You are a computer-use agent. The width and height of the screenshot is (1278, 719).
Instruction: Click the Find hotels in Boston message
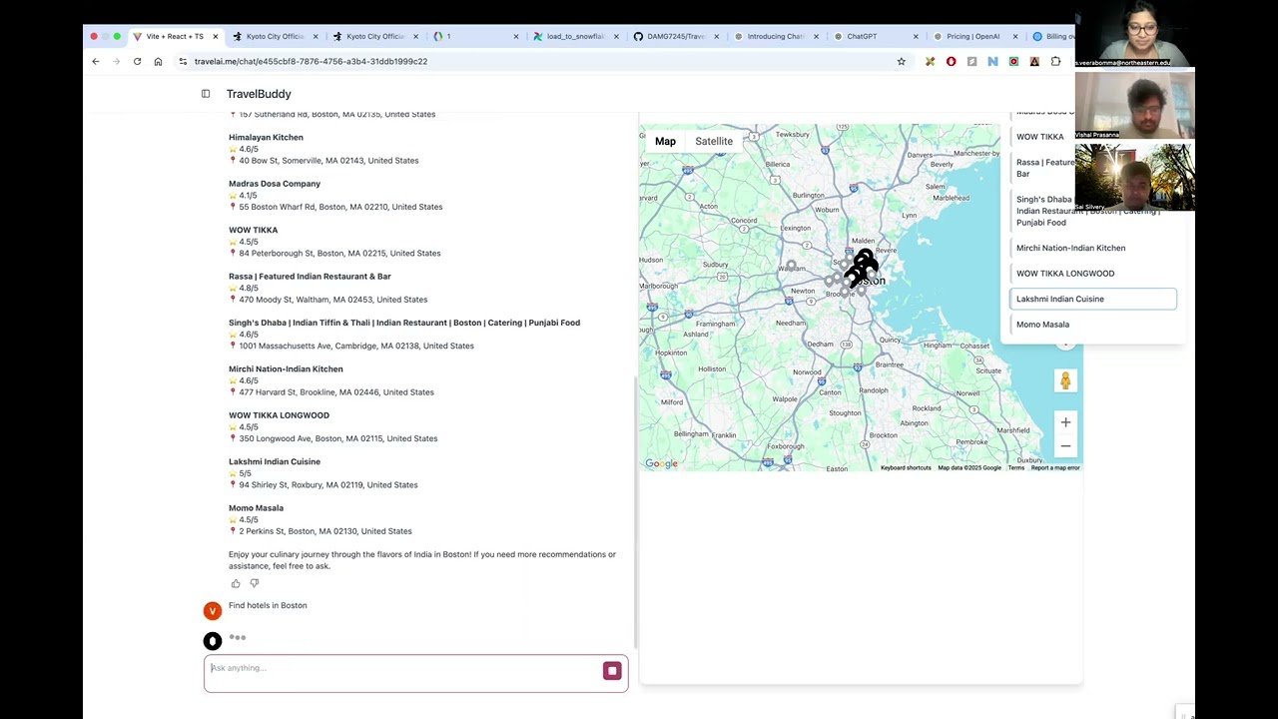pyautogui.click(x=268, y=605)
